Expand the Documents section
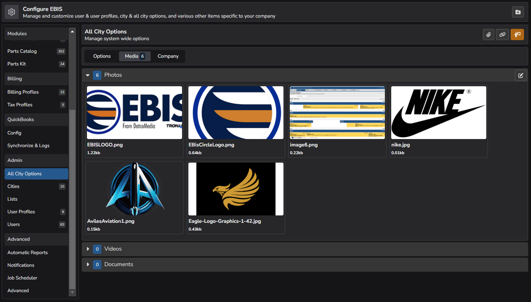The image size is (531, 302). 88,264
